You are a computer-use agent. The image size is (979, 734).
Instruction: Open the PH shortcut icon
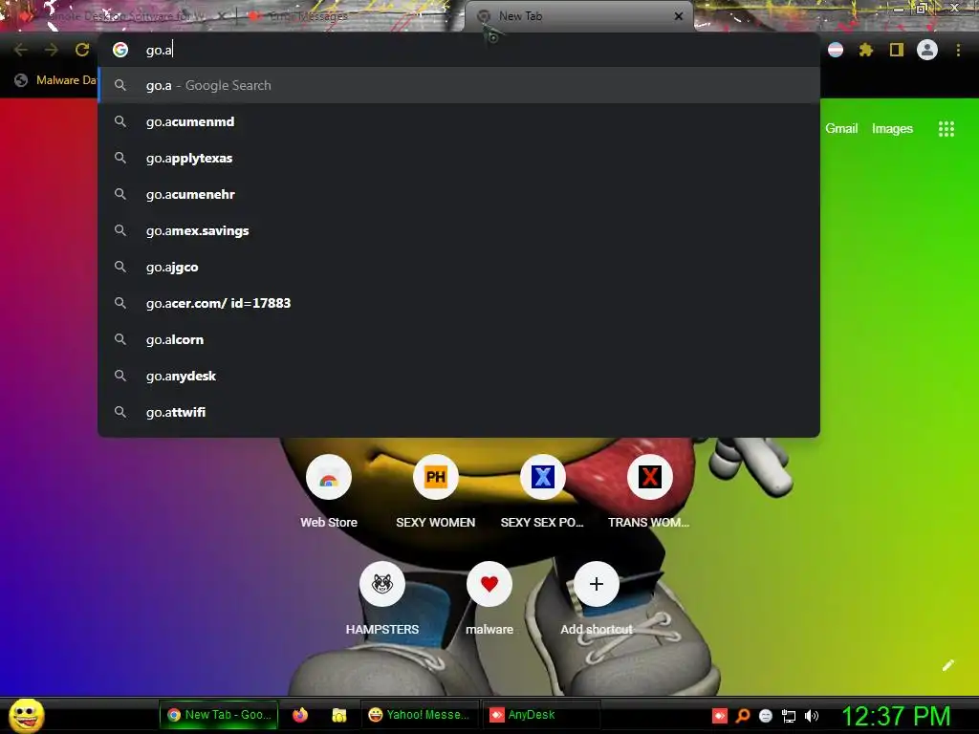coord(436,478)
